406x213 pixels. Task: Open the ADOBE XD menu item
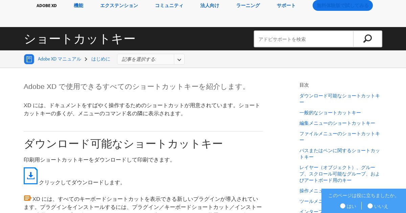point(47,5)
